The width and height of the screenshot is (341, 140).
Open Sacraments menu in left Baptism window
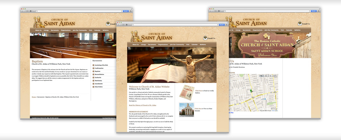click(55, 30)
